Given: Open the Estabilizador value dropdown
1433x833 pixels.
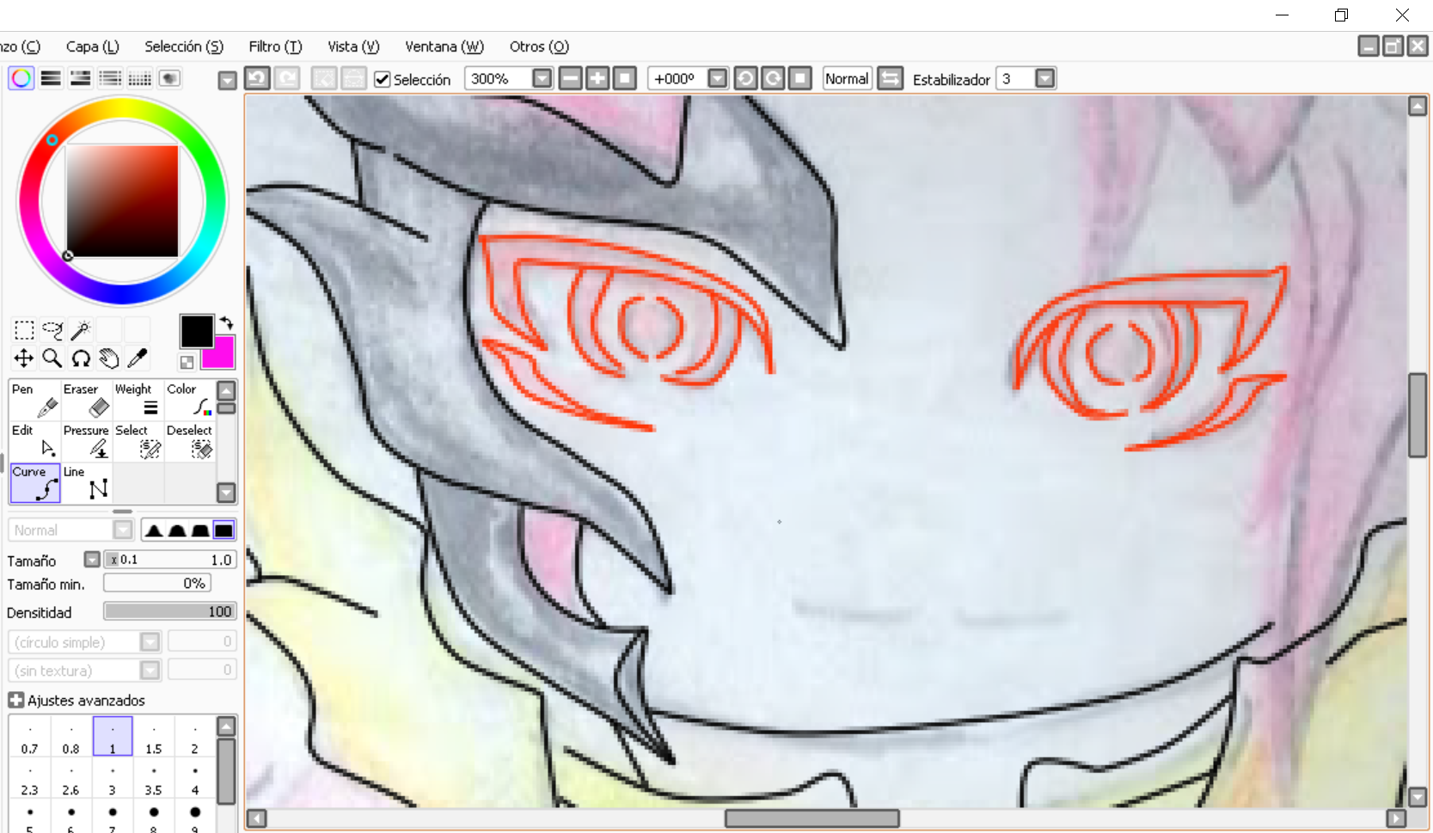Looking at the screenshot, I should click(x=1044, y=79).
